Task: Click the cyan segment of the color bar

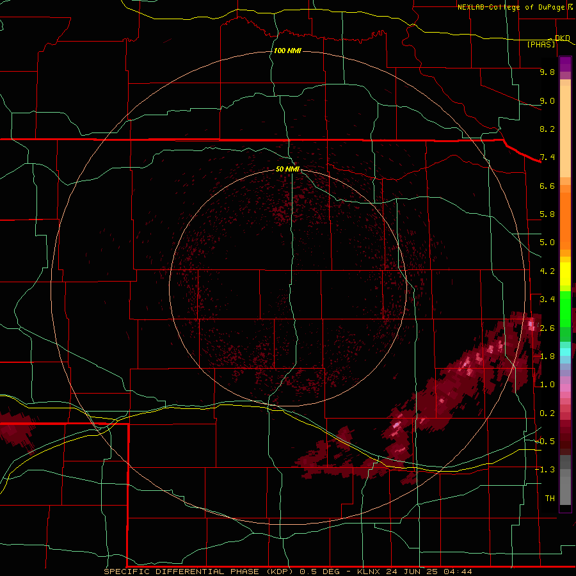Action: click(565, 352)
